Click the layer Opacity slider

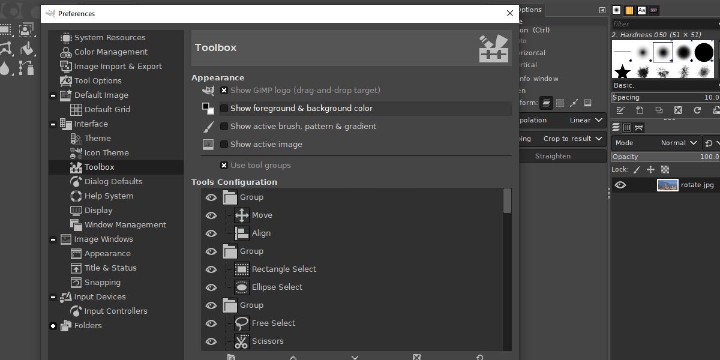tap(665, 157)
